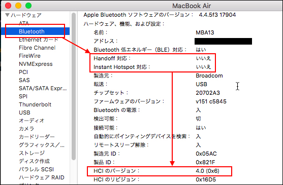Viewport: 283px width, 185px height.
Task: Select SAS in the sidebar
Action: click(x=24, y=80)
